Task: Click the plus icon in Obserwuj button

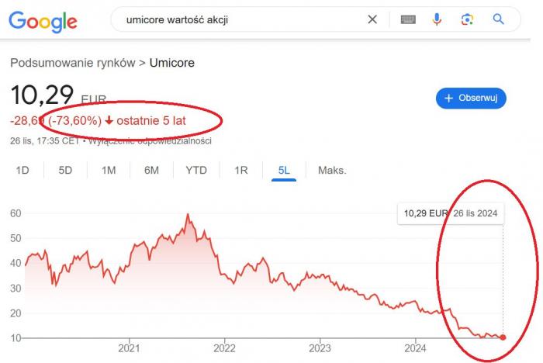Action: (x=449, y=99)
